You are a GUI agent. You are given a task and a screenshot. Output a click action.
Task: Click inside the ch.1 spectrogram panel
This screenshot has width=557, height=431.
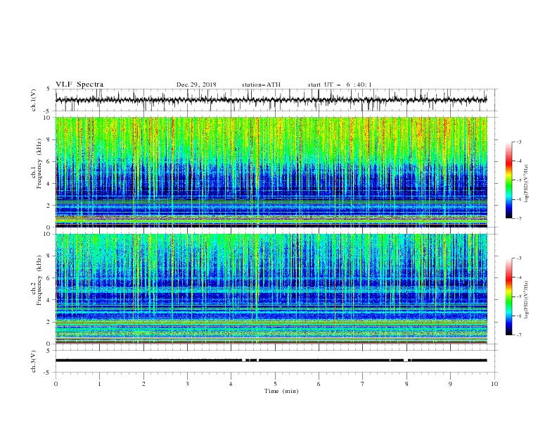[x=271, y=172]
